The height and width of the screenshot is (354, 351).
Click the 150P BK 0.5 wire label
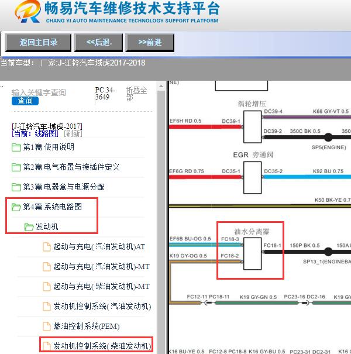point(305,245)
